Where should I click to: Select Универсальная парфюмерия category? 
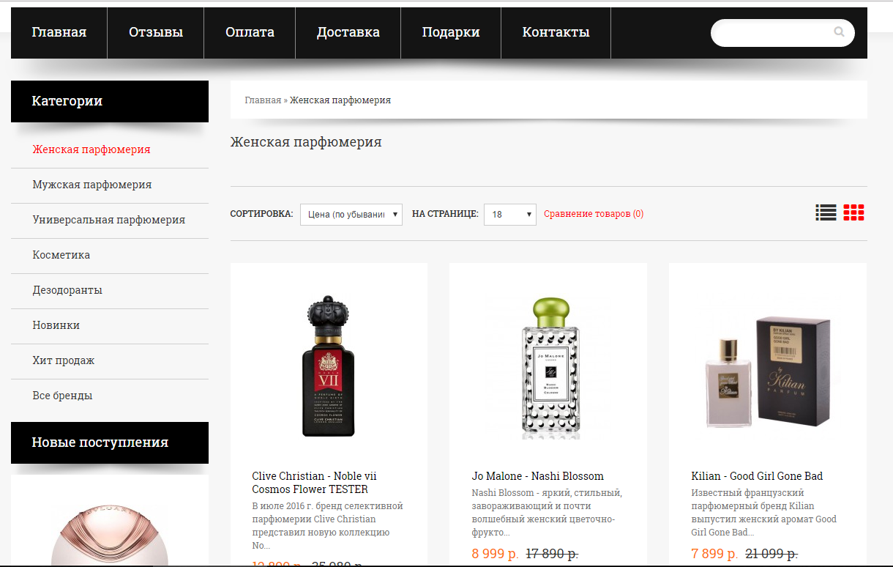(108, 220)
